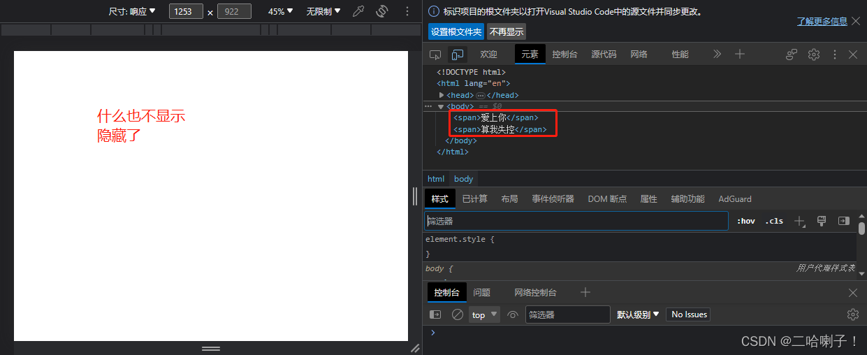Open the more tabs chevron in DevTools
The width and height of the screenshot is (867, 355).
[717, 55]
